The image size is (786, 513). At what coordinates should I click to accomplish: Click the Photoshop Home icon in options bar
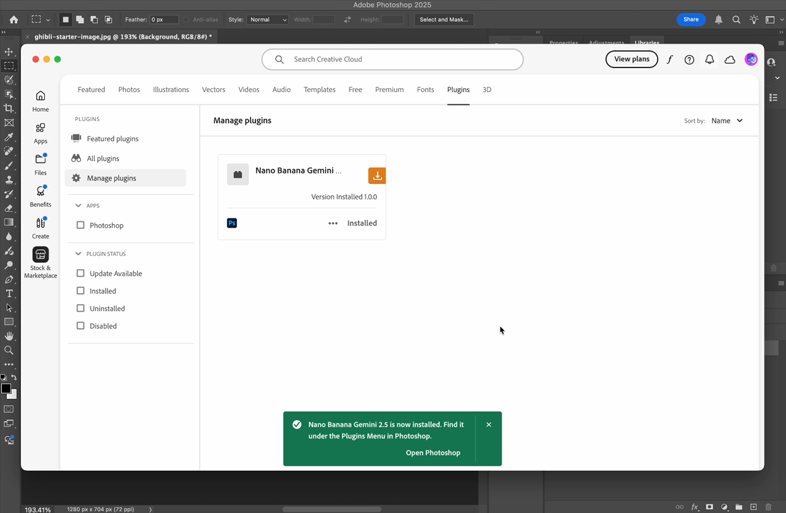pos(14,20)
